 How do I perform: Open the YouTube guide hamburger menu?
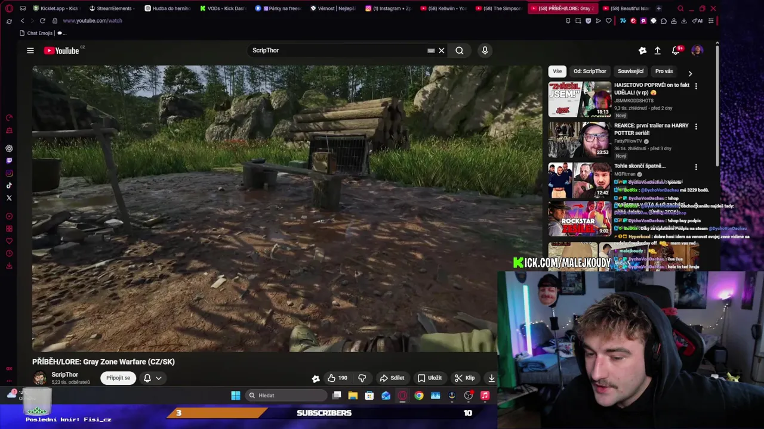[x=30, y=51]
